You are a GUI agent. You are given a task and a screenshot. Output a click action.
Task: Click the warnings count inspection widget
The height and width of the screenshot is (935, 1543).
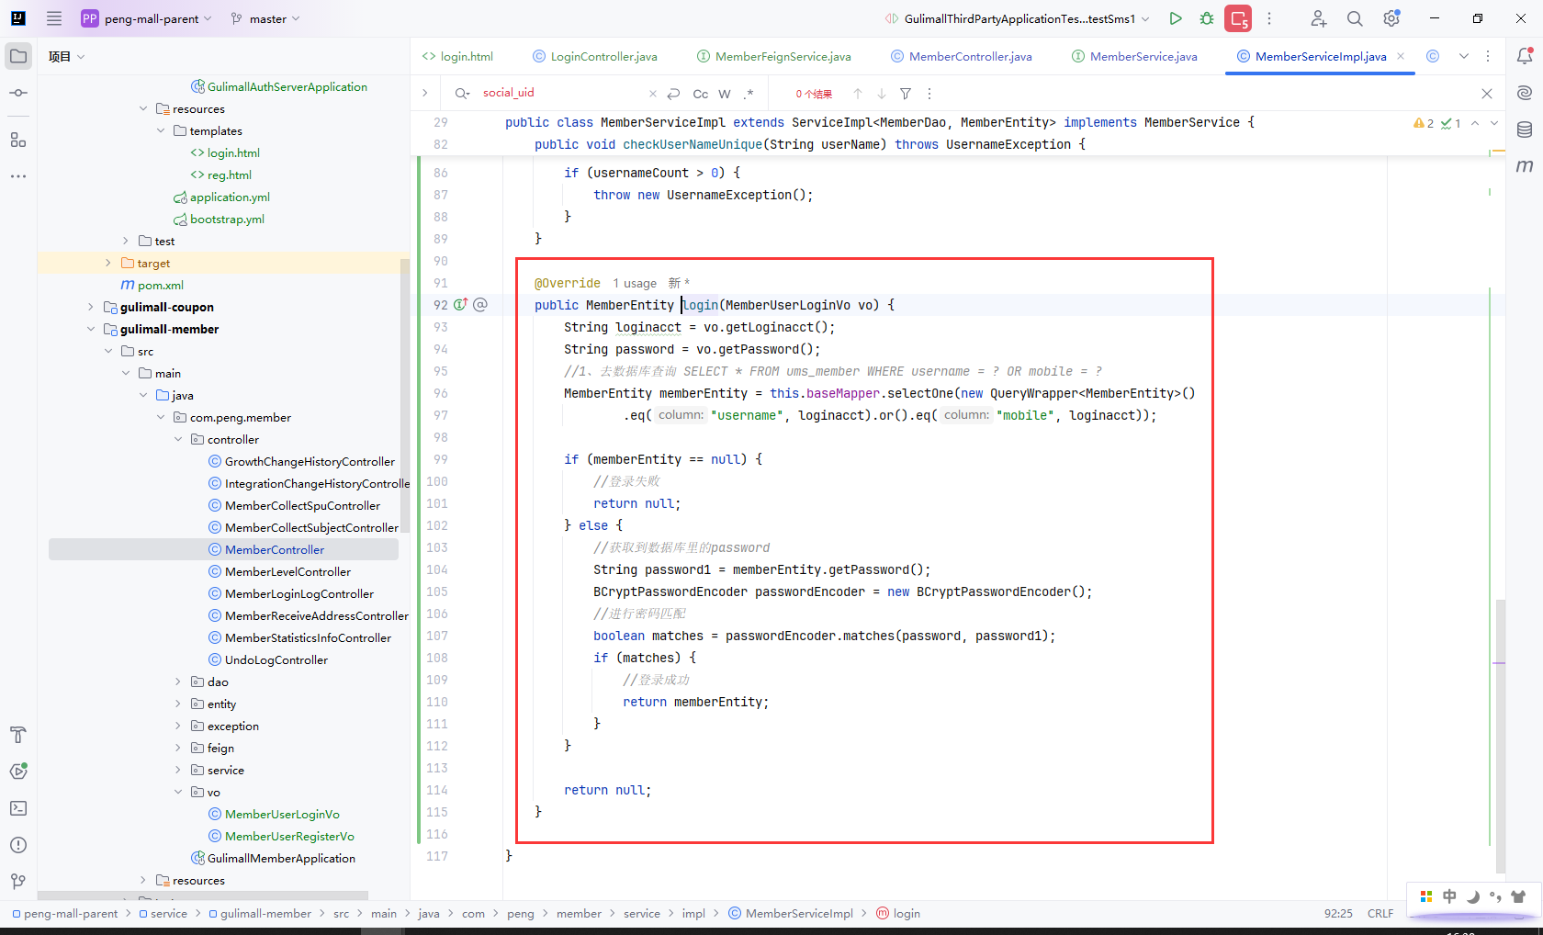pyautogui.click(x=1424, y=123)
